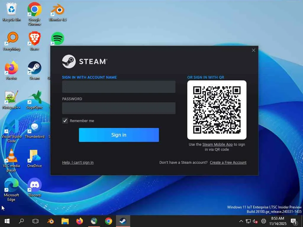Image resolution: width=303 pixels, height=227 pixels.
Task: Click the settings gear tray icon
Action: [x=263, y=221]
